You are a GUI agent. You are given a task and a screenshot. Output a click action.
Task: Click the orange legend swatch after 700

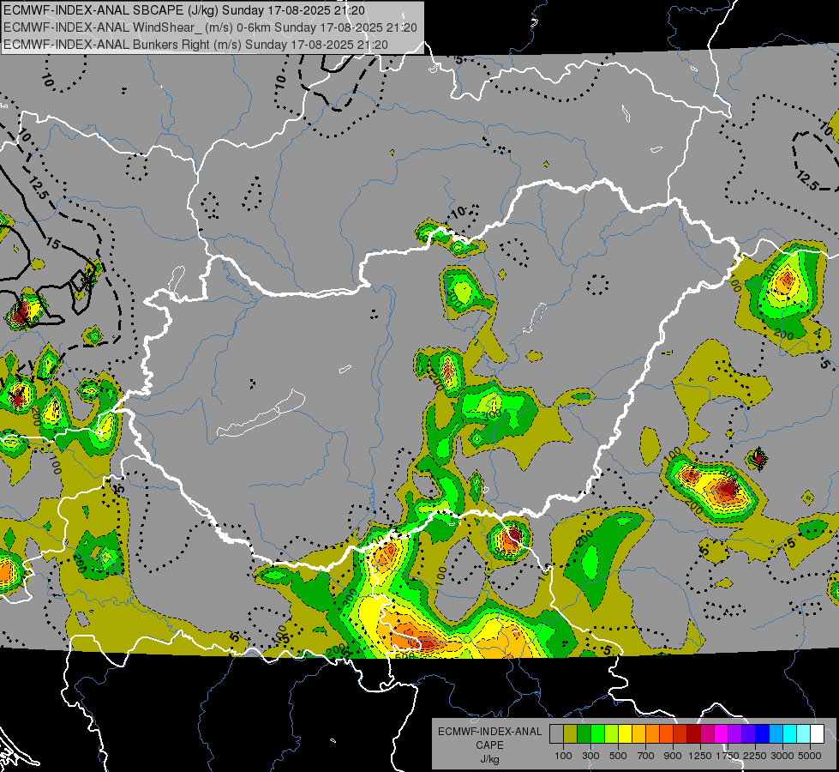pyautogui.click(x=653, y=734)
